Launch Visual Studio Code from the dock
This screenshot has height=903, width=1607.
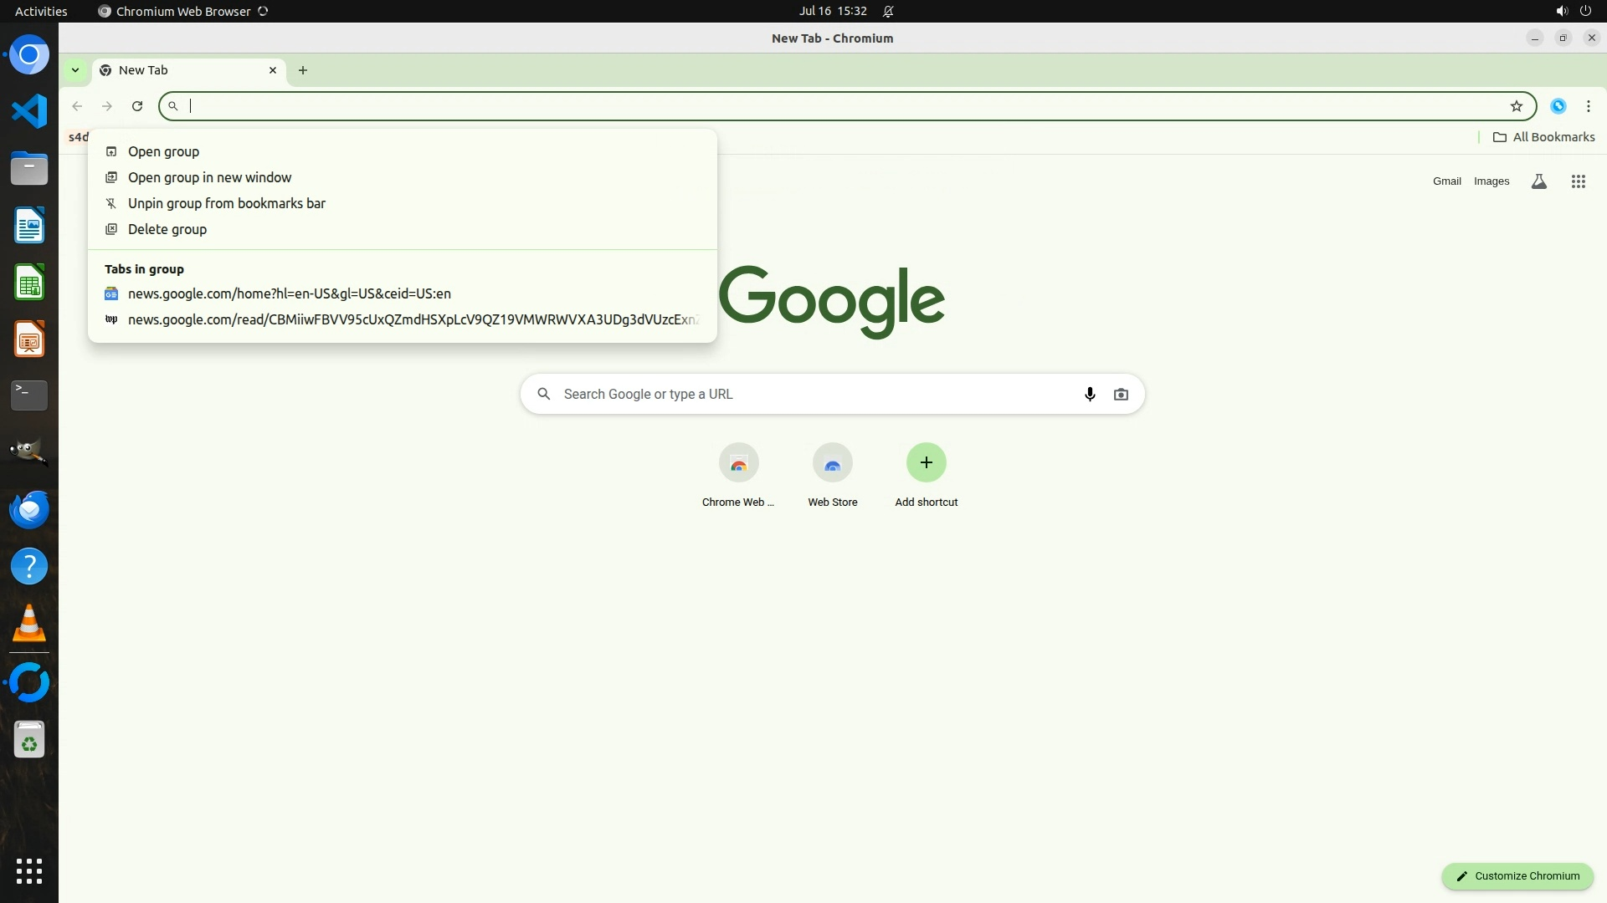(29, 111)
